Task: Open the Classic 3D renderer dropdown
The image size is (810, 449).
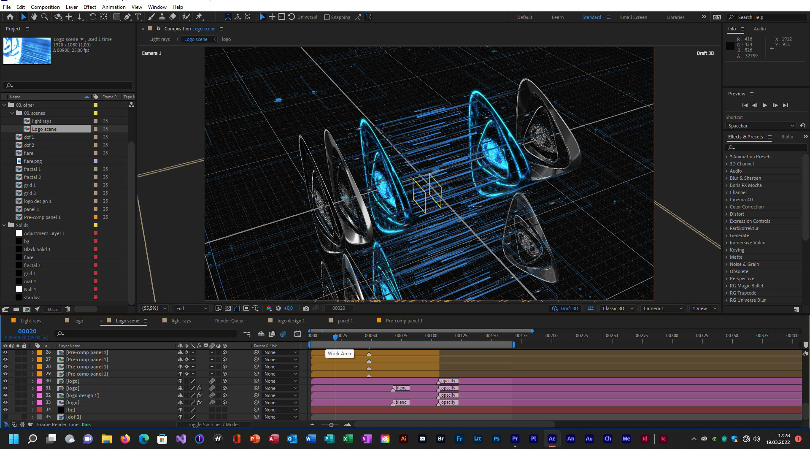Action: coord(618,308)
